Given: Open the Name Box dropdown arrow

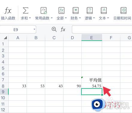Looking at the screenshot, I should click(34, 29).
